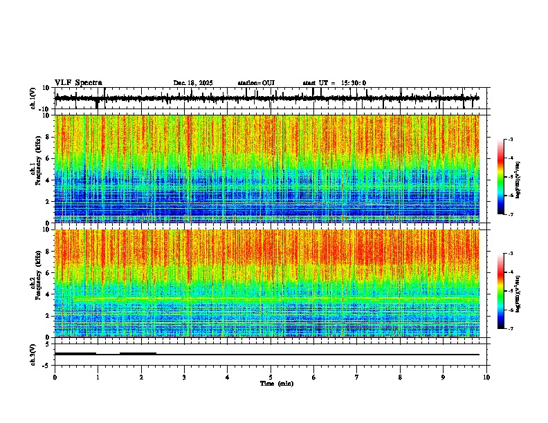
Task: Click the "station=OUI" header label
Action: point(256,83)
